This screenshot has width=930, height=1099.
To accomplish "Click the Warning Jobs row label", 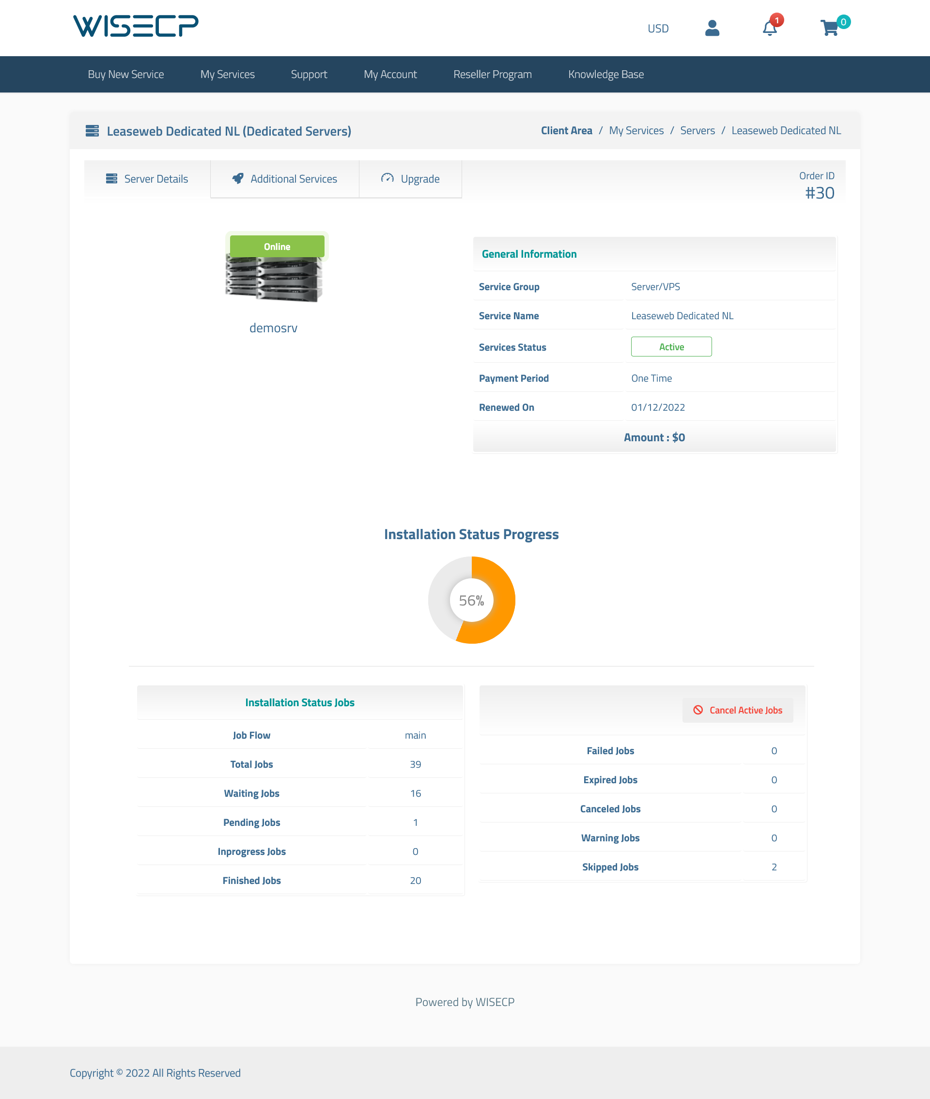I will click(610, 837).
